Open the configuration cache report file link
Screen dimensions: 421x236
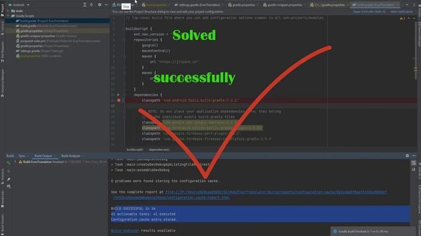click(276, 192)
